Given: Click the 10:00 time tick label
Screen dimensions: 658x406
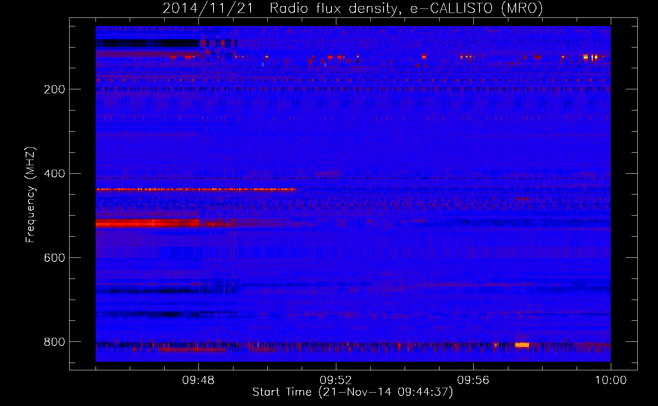Looking at the screenshot, I should pyautogui.click(x=611, y=380).
